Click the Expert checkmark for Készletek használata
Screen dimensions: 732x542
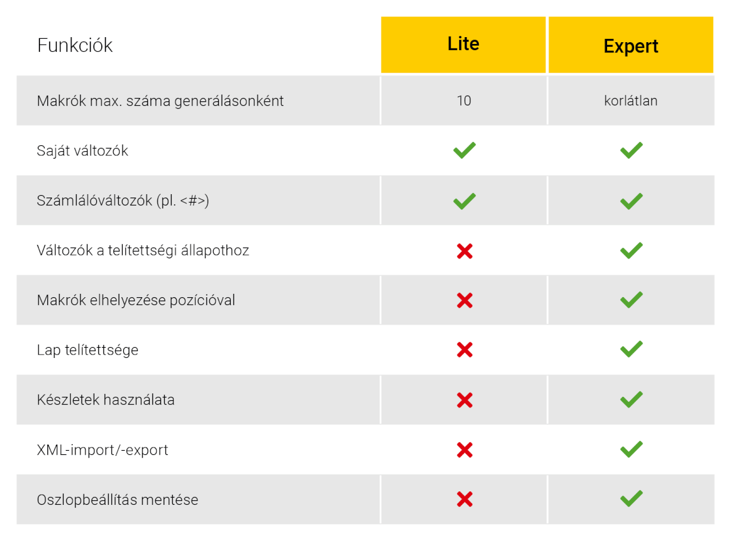coord(631,400)
